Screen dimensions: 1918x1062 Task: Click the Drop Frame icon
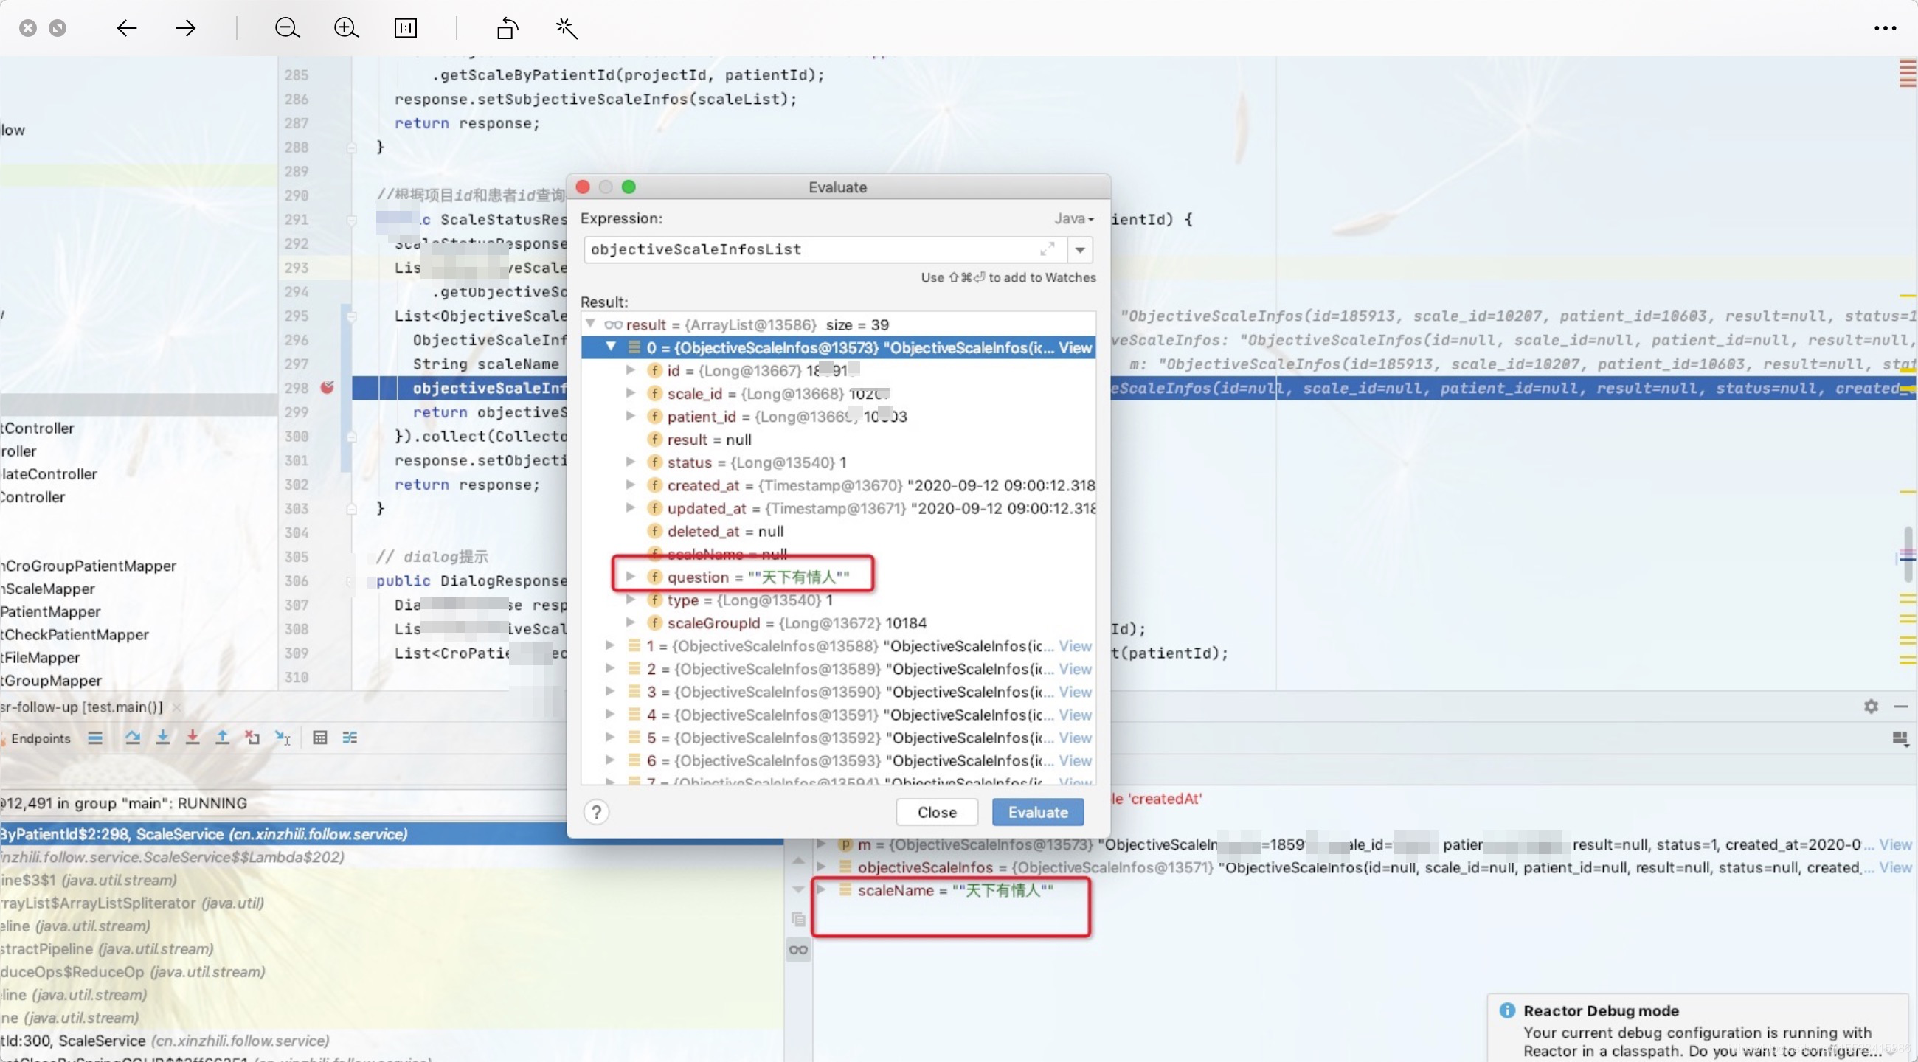click(x=252, y=737)
